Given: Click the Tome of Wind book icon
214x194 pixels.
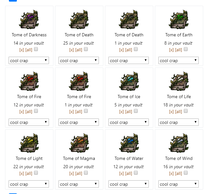Looking at the screenshot, I should coord(179,143).
